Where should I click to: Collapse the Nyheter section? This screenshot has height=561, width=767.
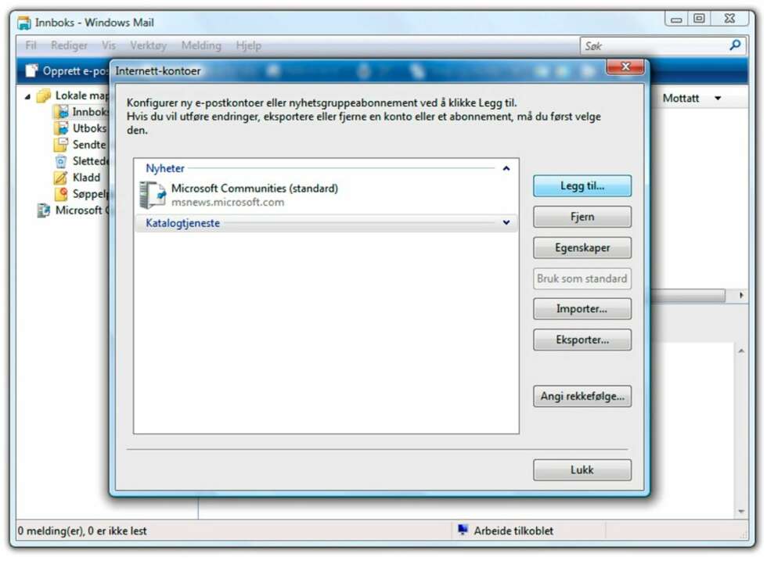[506, 168]
